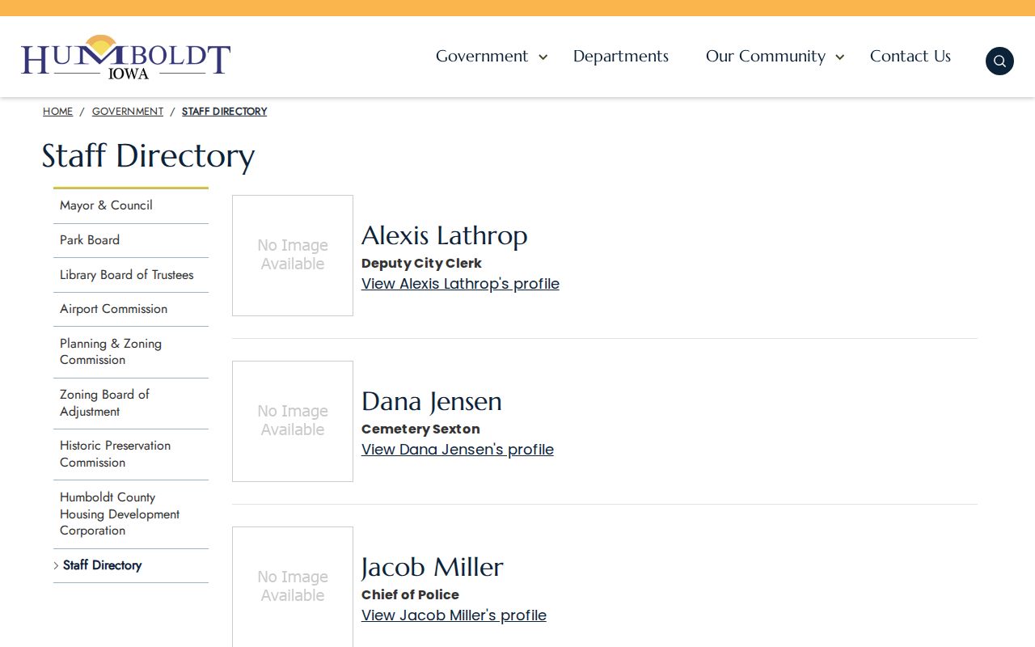This screenshot has width=1035, height=647.
Task: Click the Dana Jensen name heading
Action: coord(432,401)
